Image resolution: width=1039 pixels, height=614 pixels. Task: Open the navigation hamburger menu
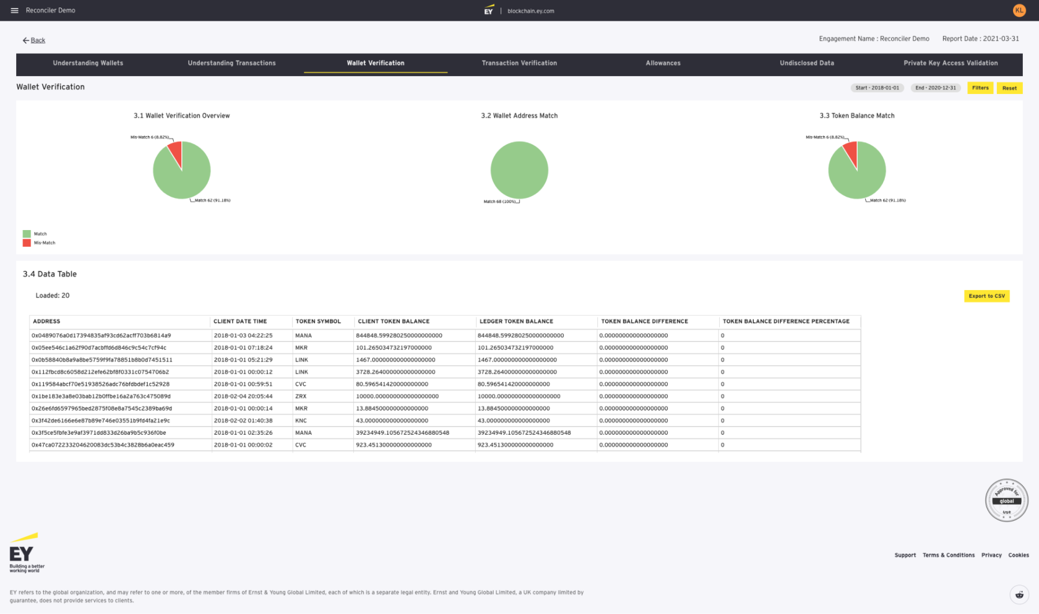pyautogui.click(x=14, y=10)
